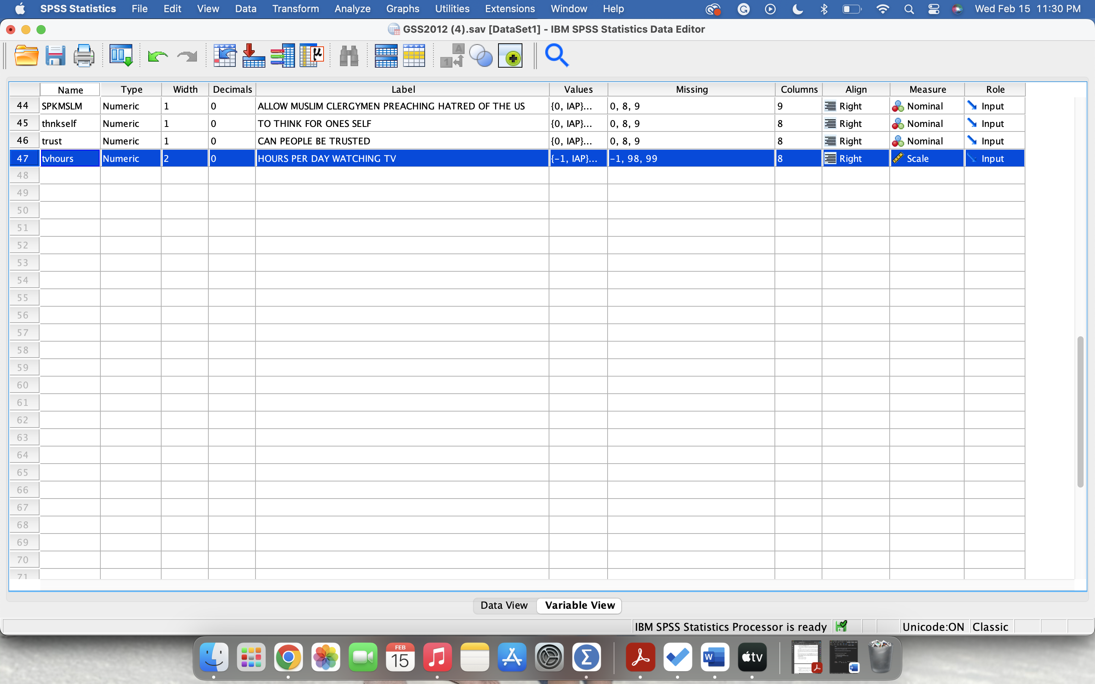Click the blue Search magnifier icon
Screen dimensions: 1095x684
pos(557,56)
